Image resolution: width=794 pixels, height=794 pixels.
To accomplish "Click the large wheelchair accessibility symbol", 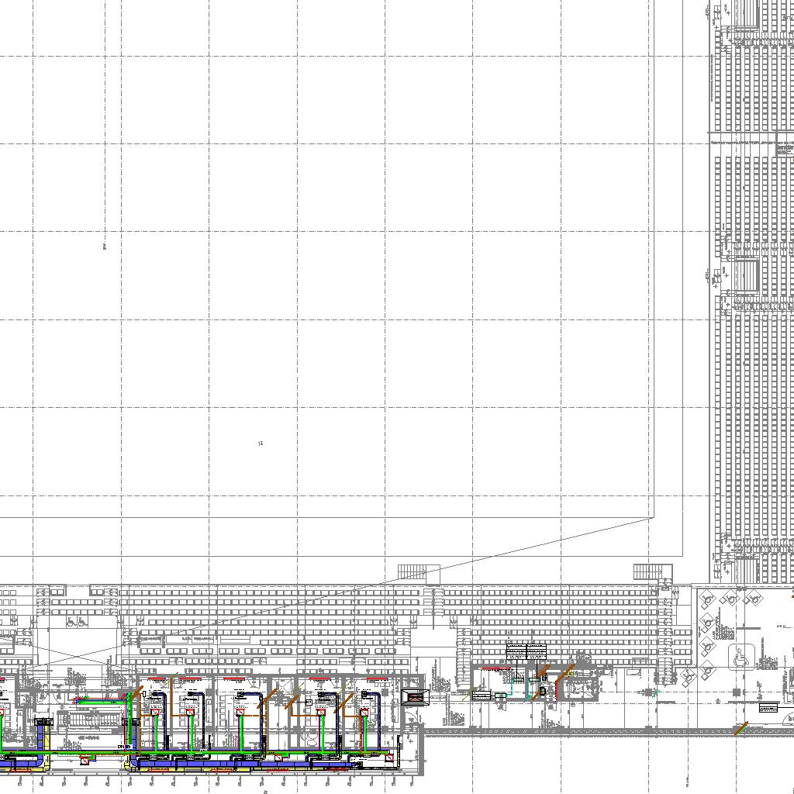I will [x=740, y=658].
